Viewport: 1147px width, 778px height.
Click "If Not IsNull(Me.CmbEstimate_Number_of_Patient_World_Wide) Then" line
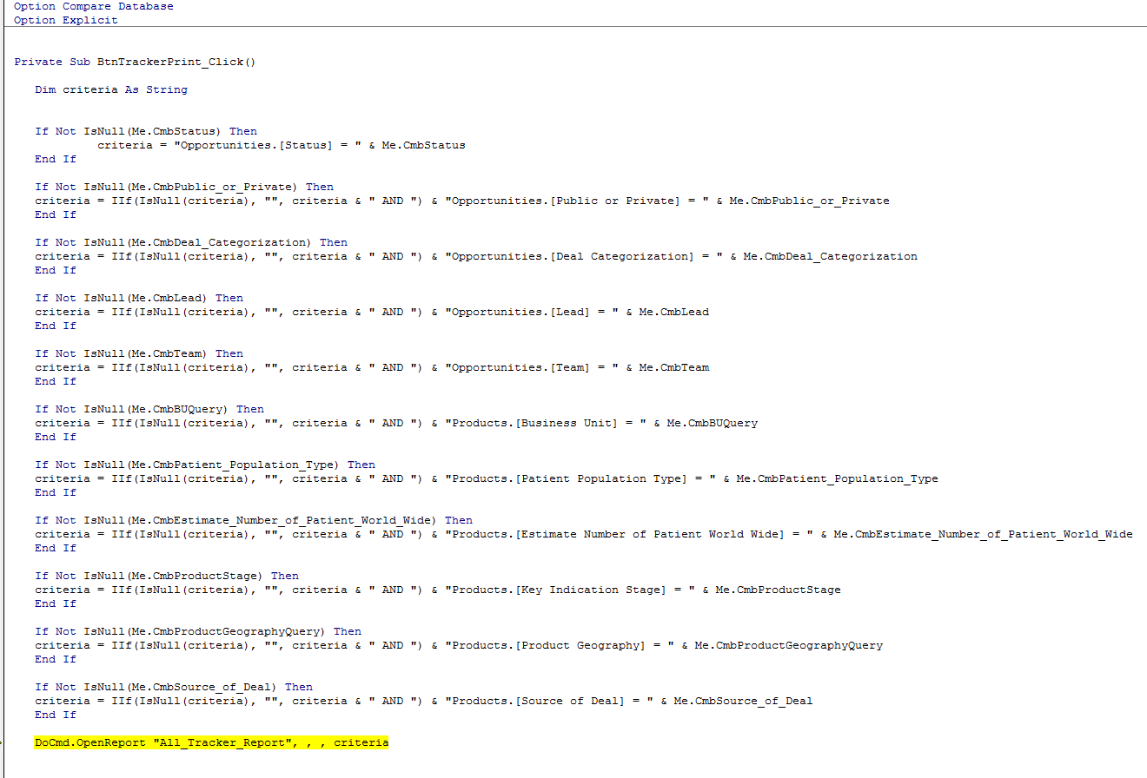tap(254, 520)
